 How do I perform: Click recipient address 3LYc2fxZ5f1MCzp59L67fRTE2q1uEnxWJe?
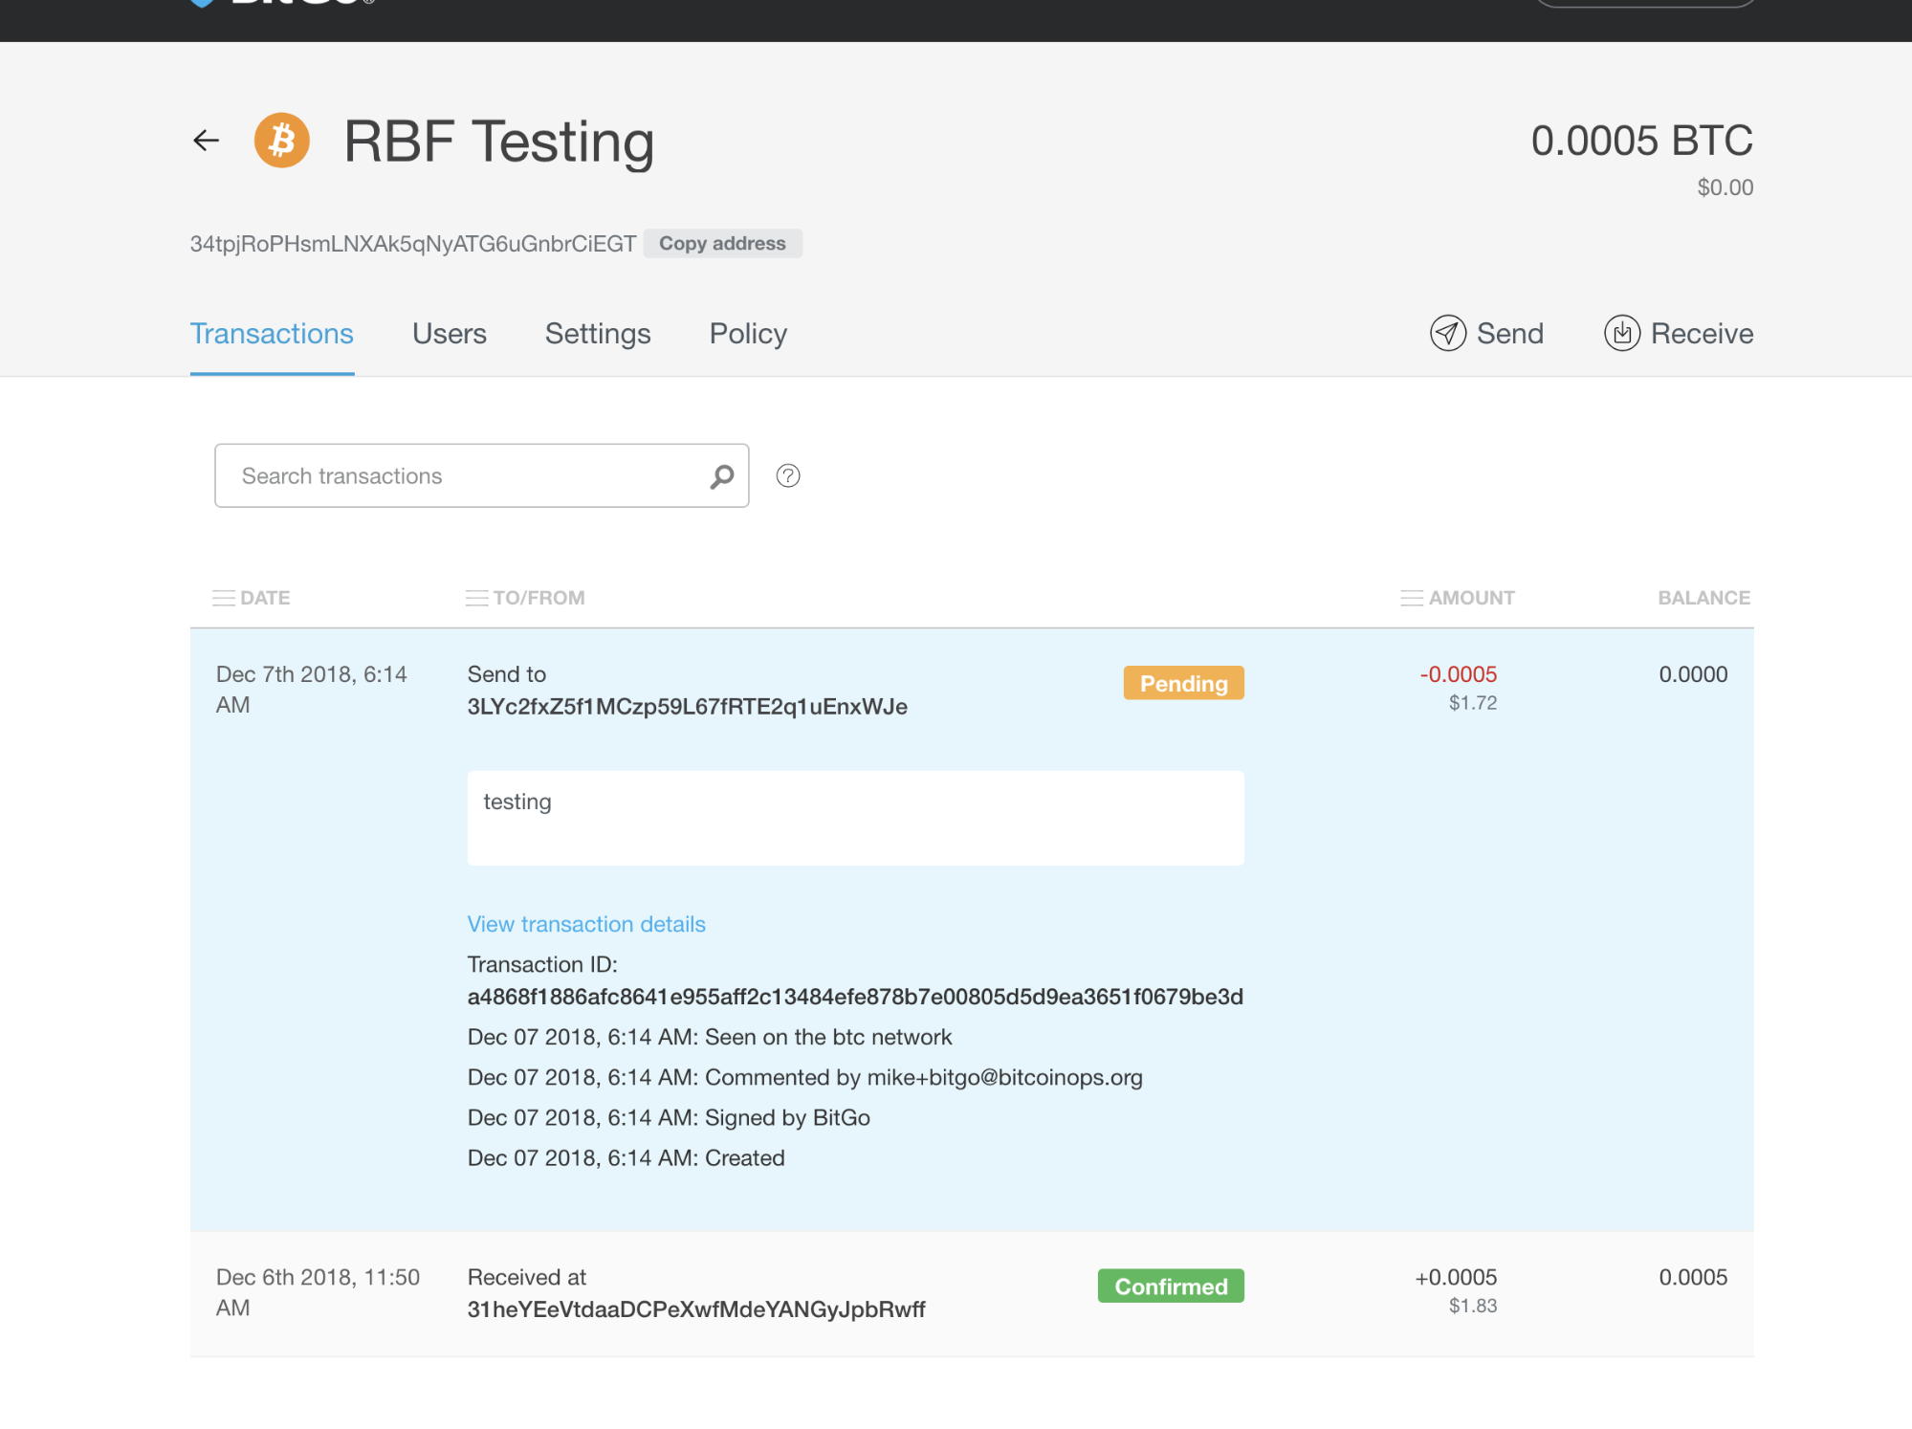tap(688, 707)
